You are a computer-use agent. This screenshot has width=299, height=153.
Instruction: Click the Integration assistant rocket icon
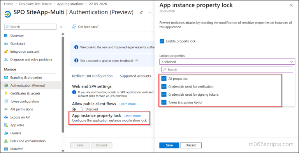6,52
